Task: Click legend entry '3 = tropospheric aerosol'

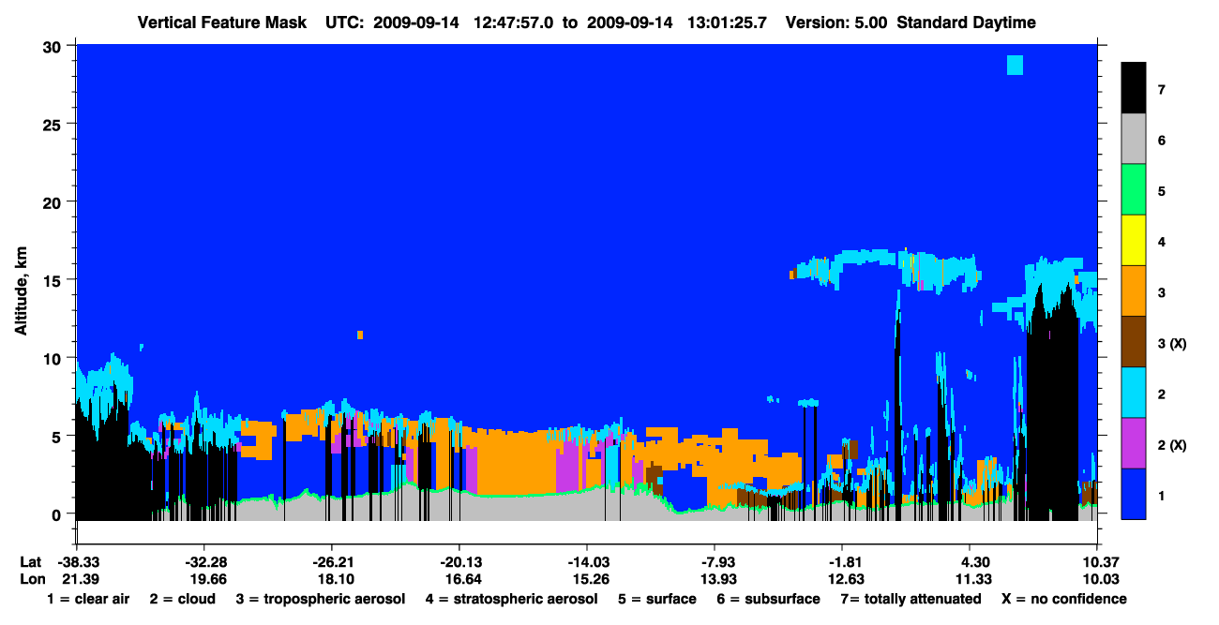Action: click(x=321, y=599)
